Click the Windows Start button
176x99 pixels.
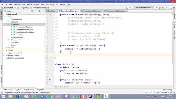tap(3, 97)
